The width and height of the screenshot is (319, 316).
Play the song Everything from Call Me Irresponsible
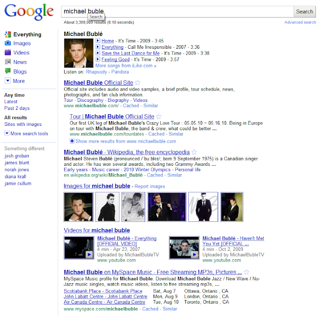pyautogui.click(x=98, y=47)
